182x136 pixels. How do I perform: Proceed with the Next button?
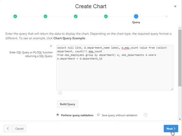(x=171, y=128)
